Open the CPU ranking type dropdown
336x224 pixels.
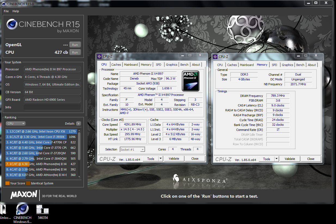(x=16, y=124)
